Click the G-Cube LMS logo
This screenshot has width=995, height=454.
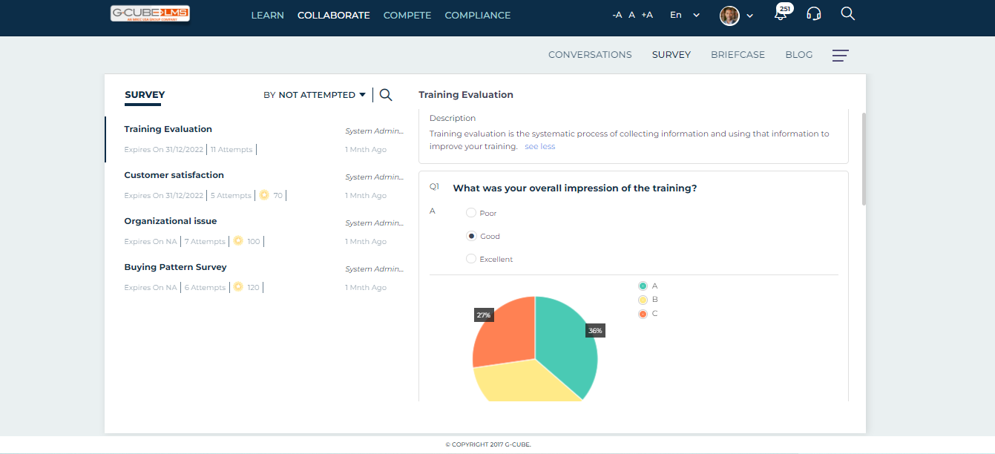tap(150, 13)
